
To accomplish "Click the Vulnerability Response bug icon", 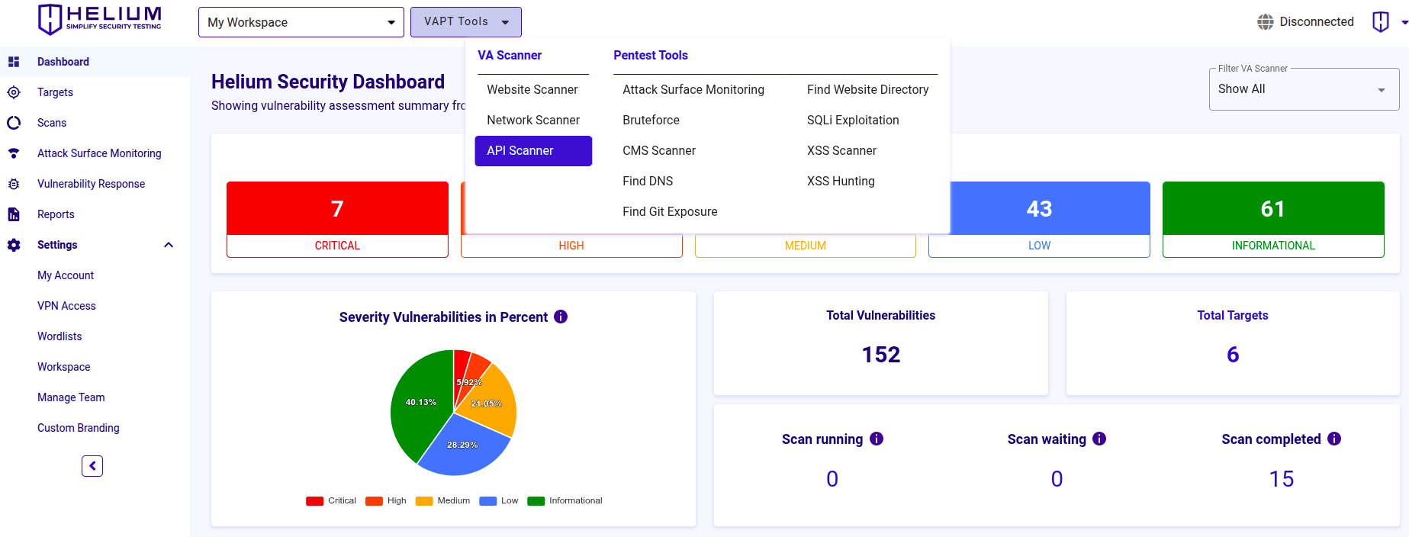I will coord(14,184).
